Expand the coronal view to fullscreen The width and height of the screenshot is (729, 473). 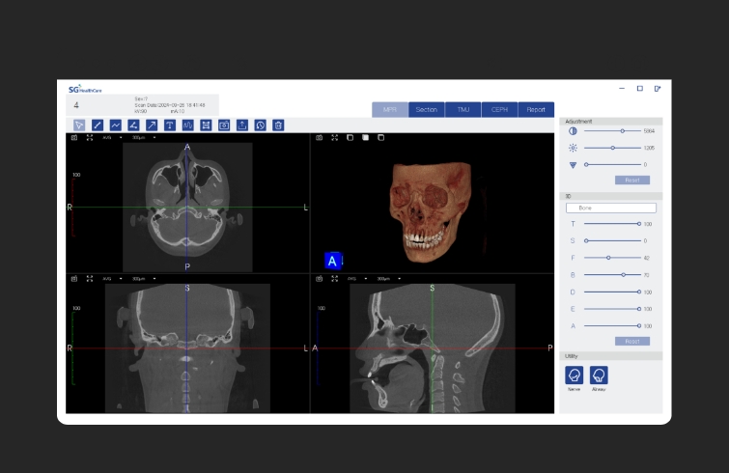90,279
